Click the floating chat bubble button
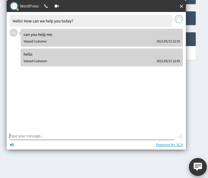Image resolution: width=208 pixels, height=178 pixels. point(198,167)
